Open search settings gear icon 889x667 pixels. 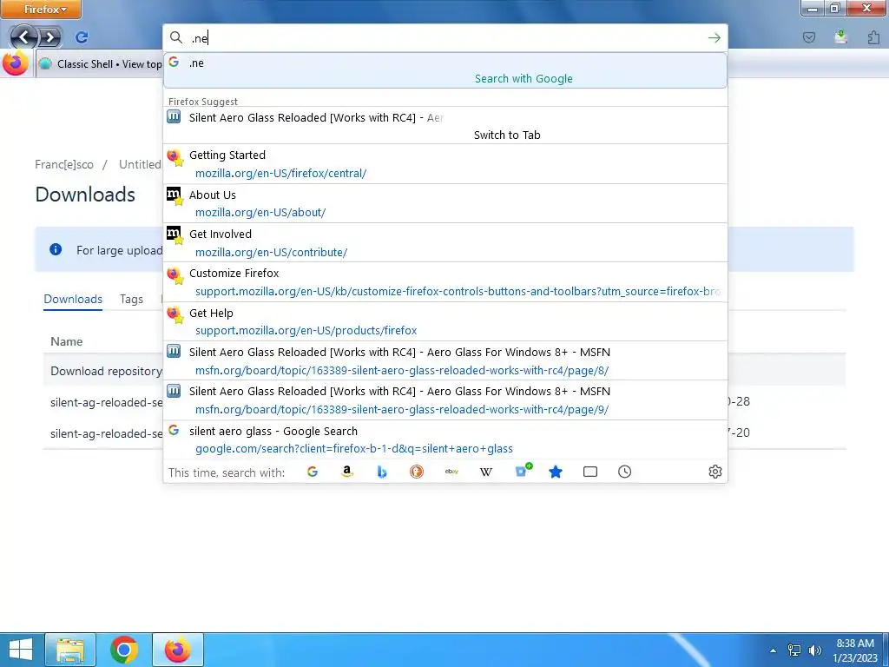tap(715, 472)
